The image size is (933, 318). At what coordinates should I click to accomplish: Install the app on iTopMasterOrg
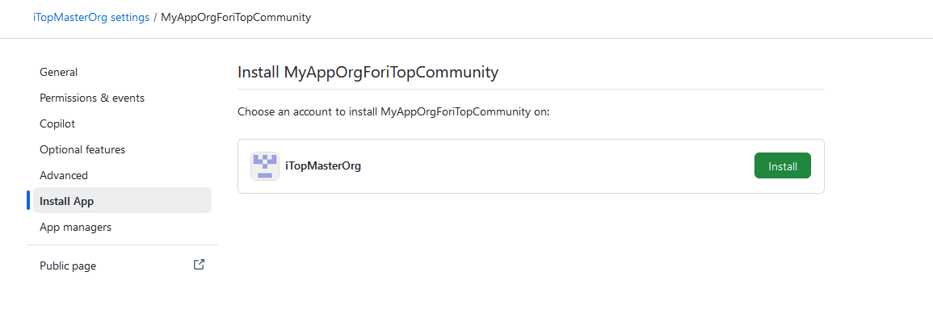point(783,165)
